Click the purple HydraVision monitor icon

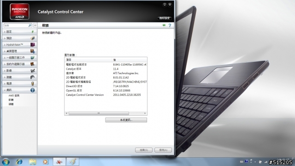[x=33, y=45]
